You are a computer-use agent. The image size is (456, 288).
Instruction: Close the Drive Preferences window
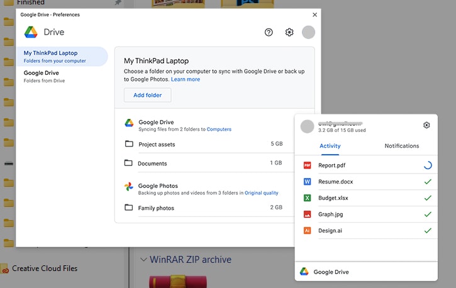[x=314, y=15]
